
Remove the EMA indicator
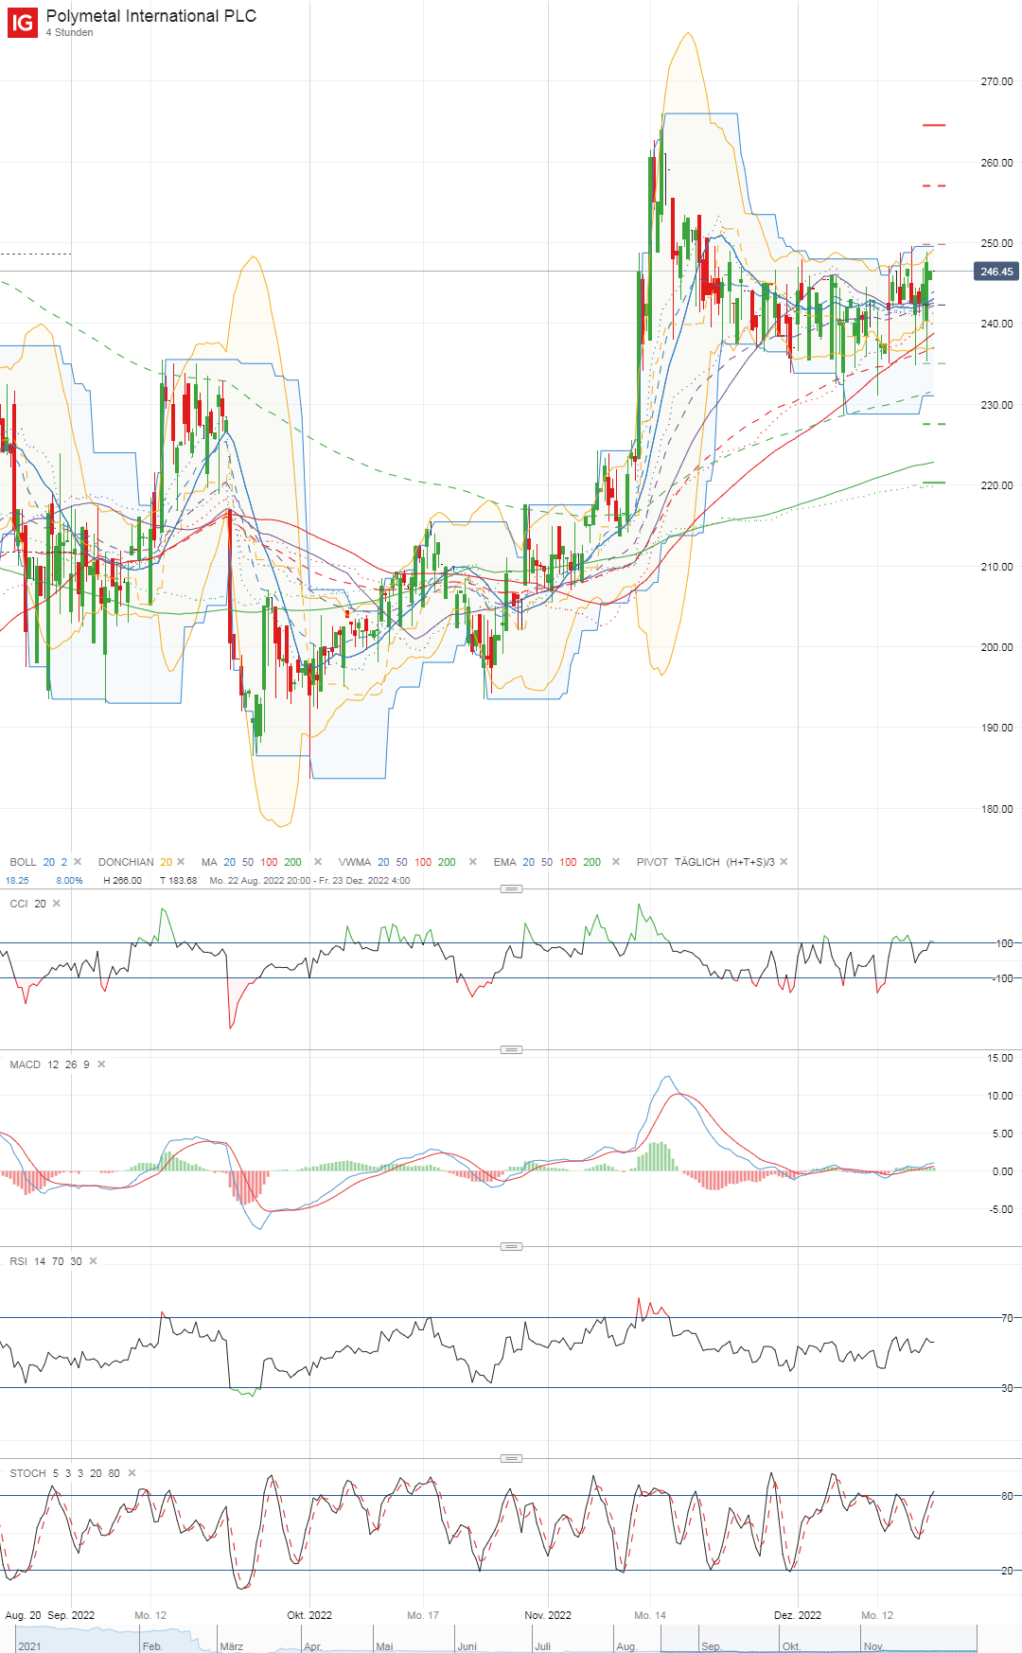pyautogui.click(x=616, y=862)
